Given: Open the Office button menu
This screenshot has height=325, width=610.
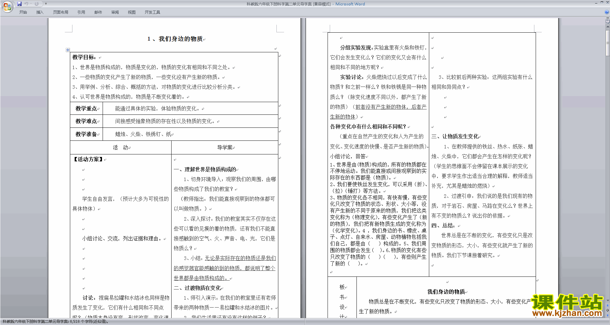Looking at the screenshot, I should pyautogui.click(x=7, y=6).
